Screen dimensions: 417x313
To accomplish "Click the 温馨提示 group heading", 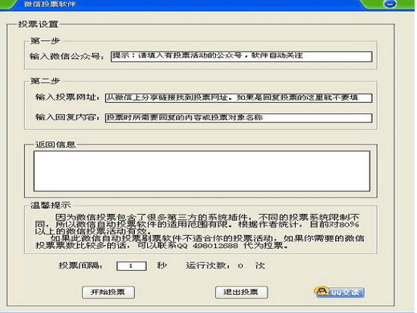I will tap(50, 206).
